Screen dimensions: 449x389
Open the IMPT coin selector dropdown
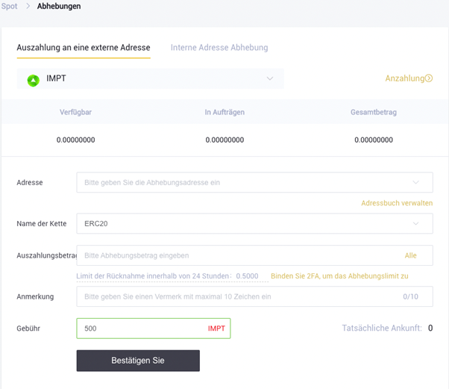tap(269, 78)
